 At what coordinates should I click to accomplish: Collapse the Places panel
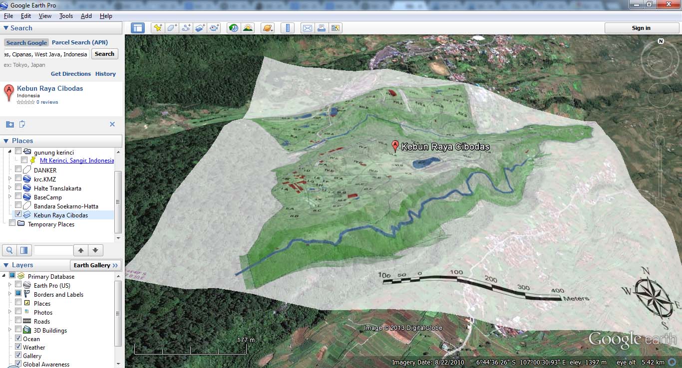click(x=5, y=141)
